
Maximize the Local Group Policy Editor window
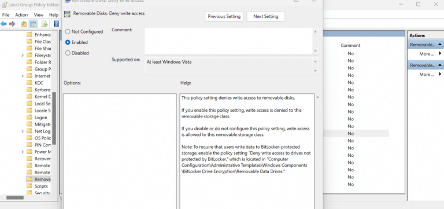(418, 4)
